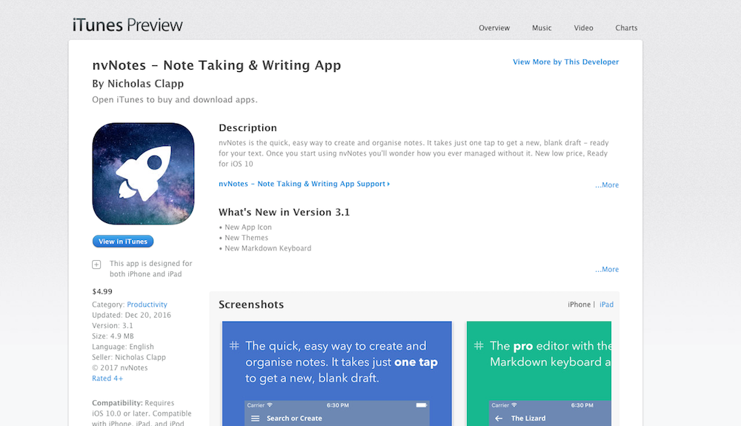Open the Productivity category link

coord(147,304)
